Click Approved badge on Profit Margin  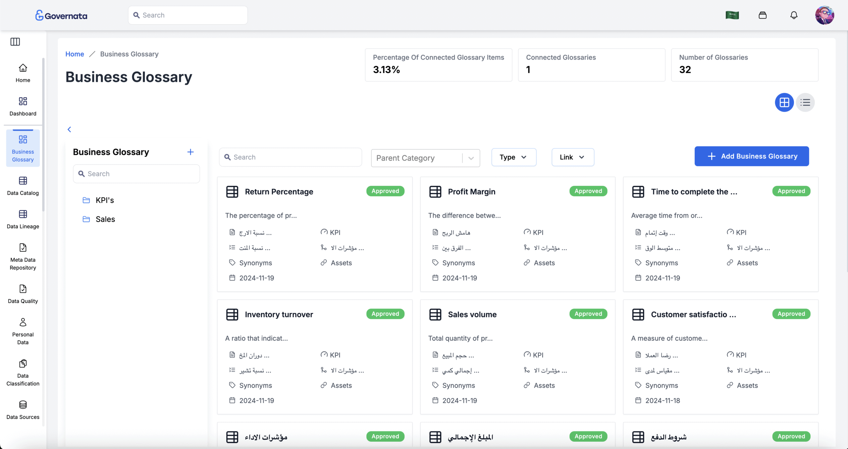point(588,191)
